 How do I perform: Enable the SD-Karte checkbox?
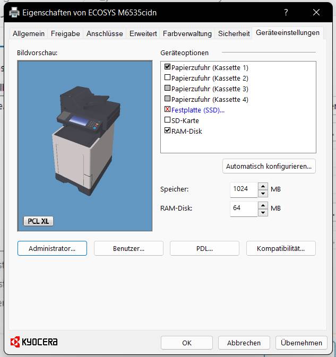coord(167,120)
